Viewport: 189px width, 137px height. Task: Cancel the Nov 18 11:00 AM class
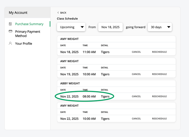[x=136, y=52]
